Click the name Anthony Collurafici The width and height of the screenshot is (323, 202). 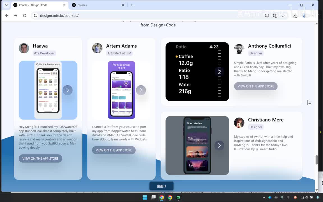[x=269, y=46]
